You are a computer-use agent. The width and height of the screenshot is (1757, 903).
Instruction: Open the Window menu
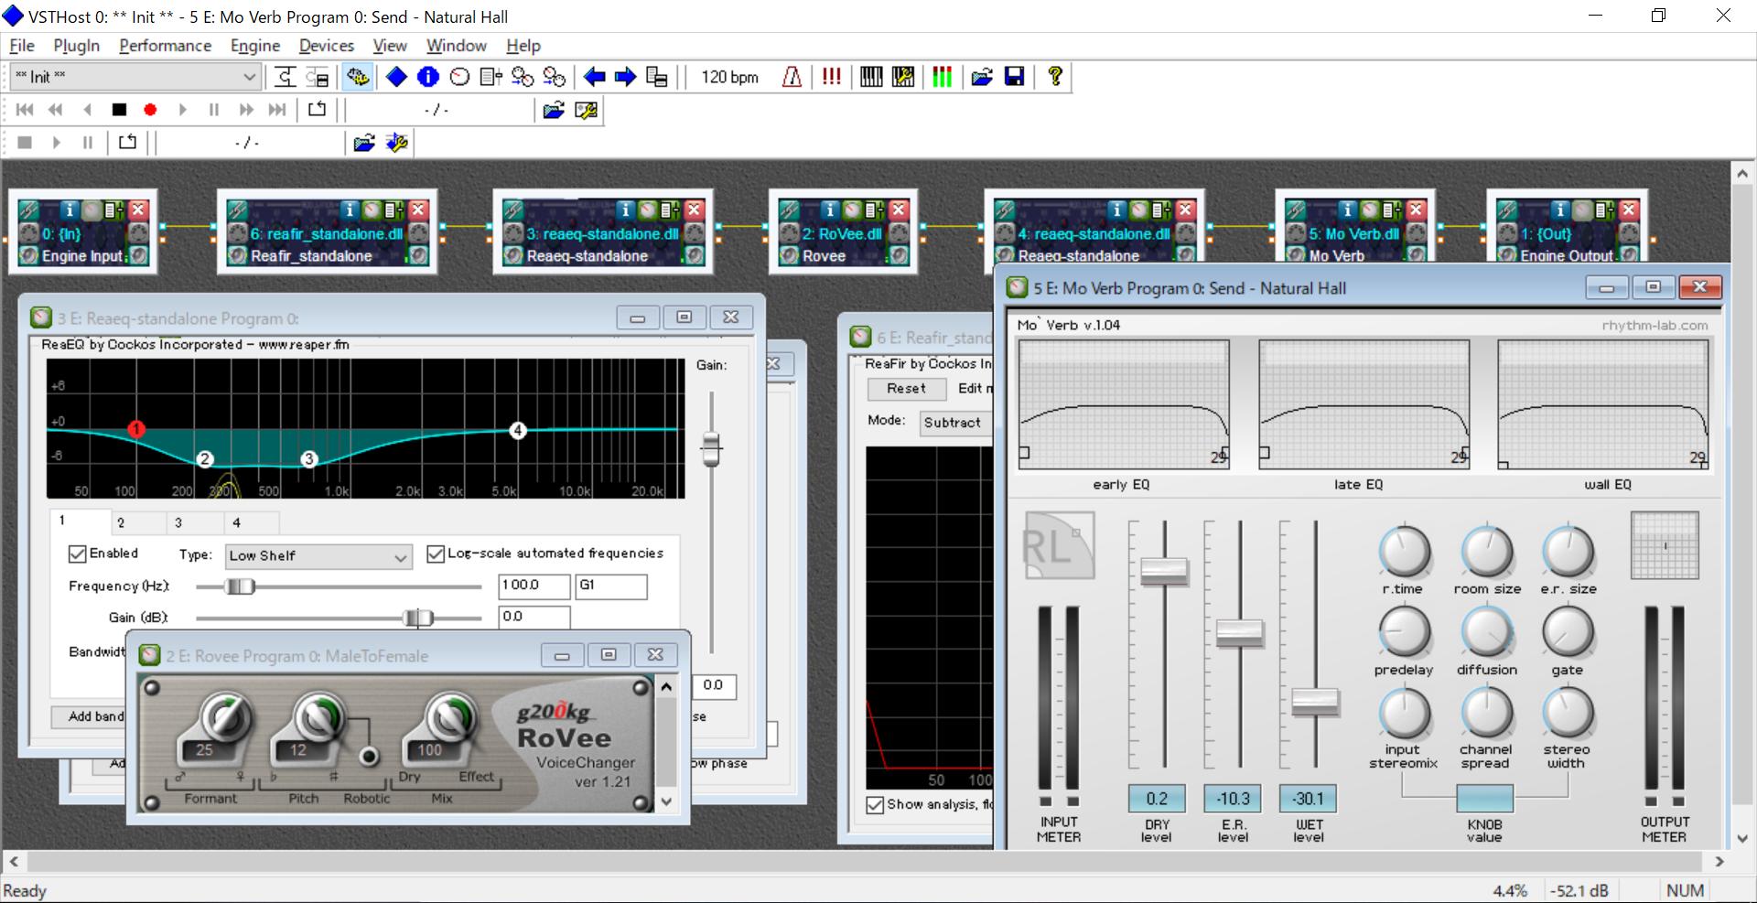[456, 46]
